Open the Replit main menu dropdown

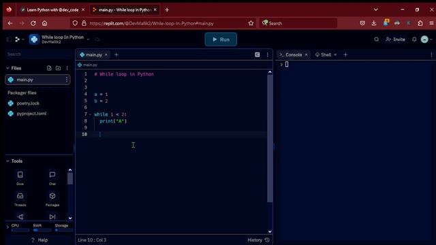[19, 39]
